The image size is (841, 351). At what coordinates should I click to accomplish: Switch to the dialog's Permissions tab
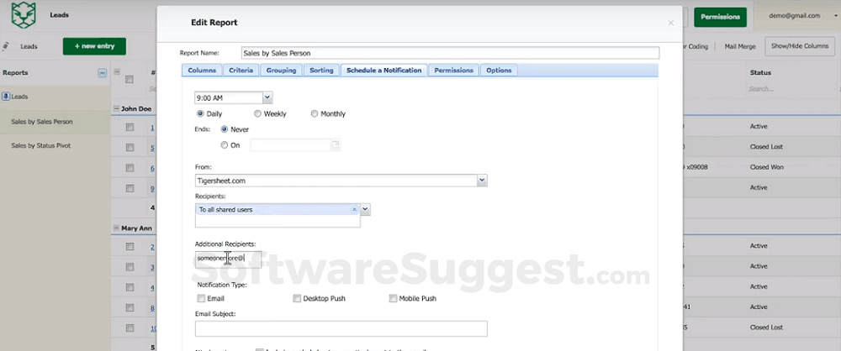coord(454,71)
